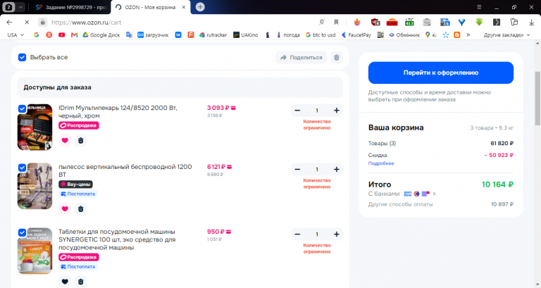Click the Распродажа badge under IDrim Мультипекарь
This screenshot has width=541, height=288.
click(x=79, y=125)
